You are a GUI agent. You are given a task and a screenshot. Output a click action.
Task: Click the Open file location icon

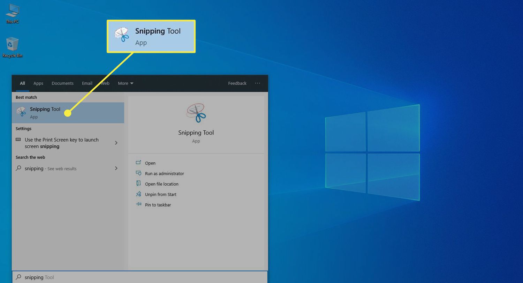pos(138,184)
